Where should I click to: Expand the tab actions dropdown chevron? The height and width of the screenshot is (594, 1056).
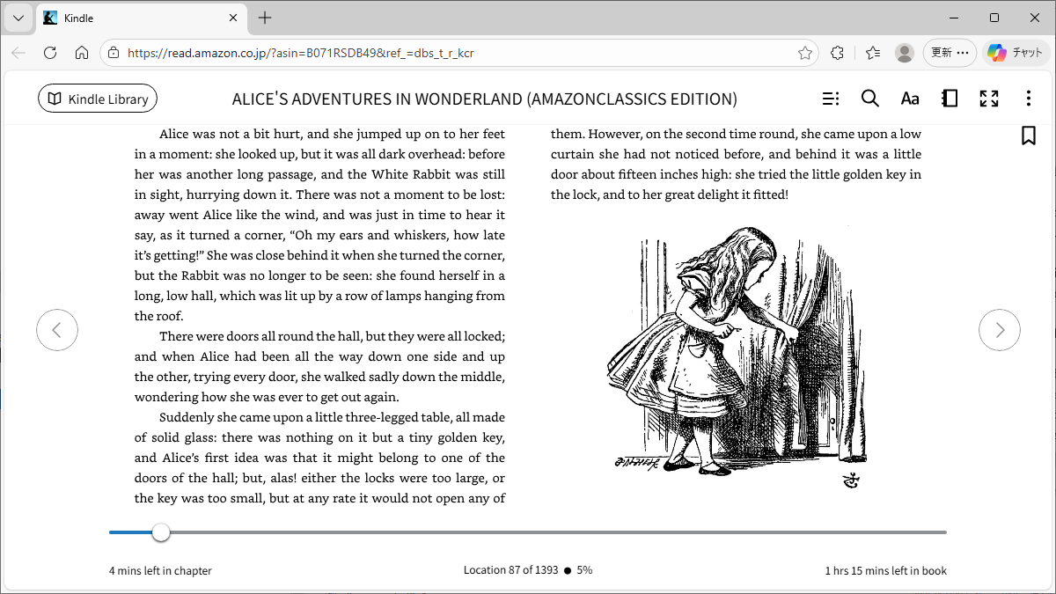[18, 18]
